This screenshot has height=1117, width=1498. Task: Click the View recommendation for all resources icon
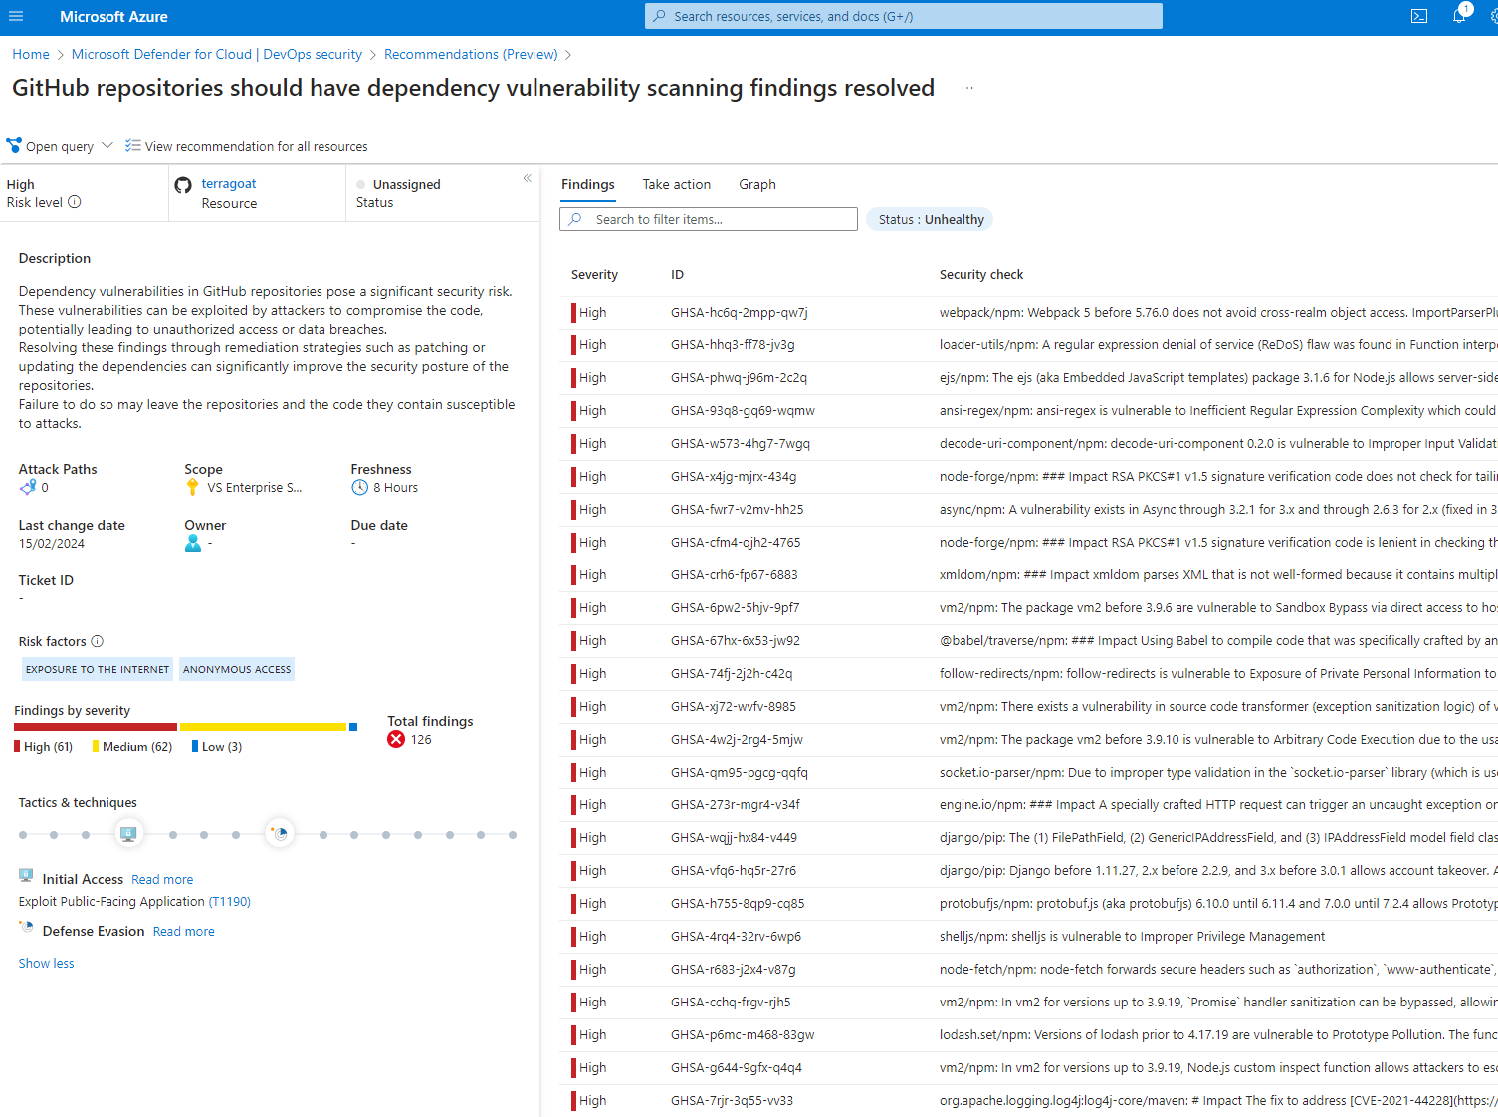[133, 146]
